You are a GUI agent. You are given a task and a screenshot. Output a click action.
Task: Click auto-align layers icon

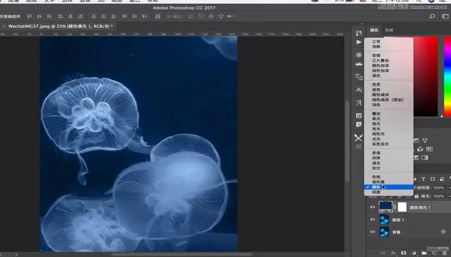157,16
